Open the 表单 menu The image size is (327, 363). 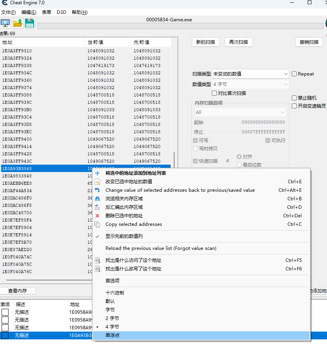[46, 12]
